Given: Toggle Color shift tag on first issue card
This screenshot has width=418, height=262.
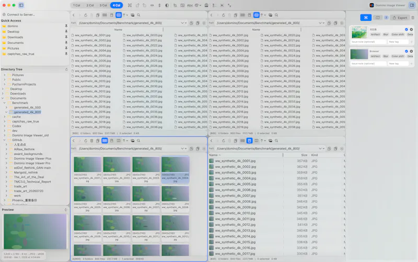Looking at the screenshot, I should [398, 34].
